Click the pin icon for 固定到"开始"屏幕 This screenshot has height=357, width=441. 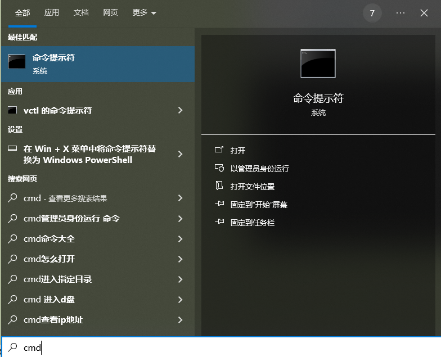coord(219,205)
